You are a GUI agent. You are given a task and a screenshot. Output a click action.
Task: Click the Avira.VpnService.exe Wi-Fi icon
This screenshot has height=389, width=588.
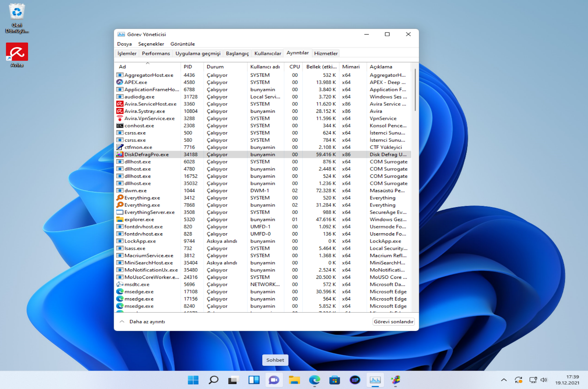tap(119, 118)
